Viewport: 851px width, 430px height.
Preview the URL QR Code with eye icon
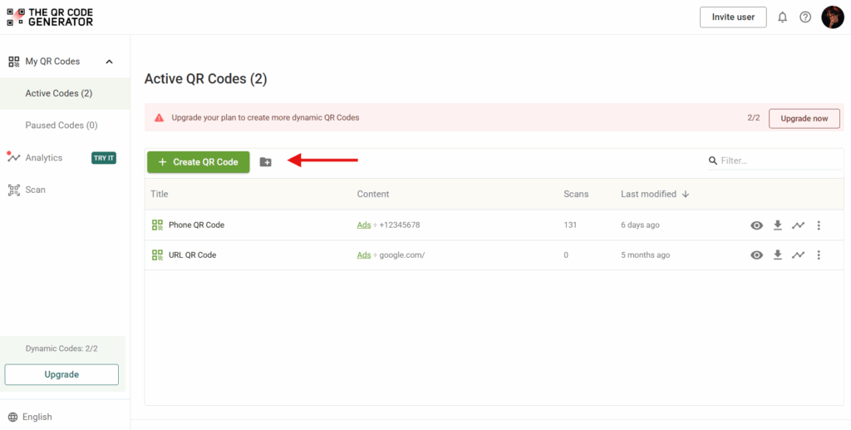click(x=756, y=255)
